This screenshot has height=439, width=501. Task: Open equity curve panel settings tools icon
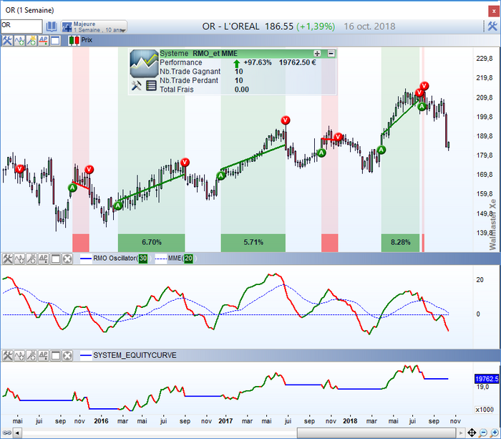pyautogui.click(x=7, y=355)
